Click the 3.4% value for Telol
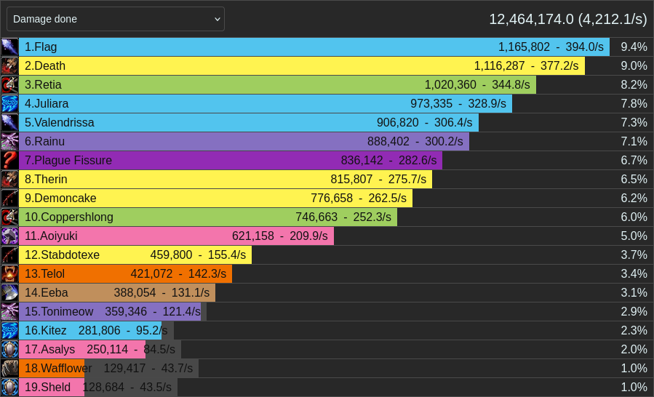This screenshot has width=654, height=397. [634, 273]
